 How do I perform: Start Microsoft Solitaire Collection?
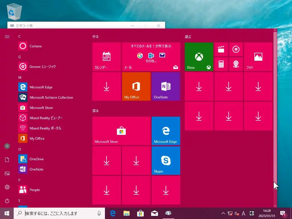coord(50,98)
